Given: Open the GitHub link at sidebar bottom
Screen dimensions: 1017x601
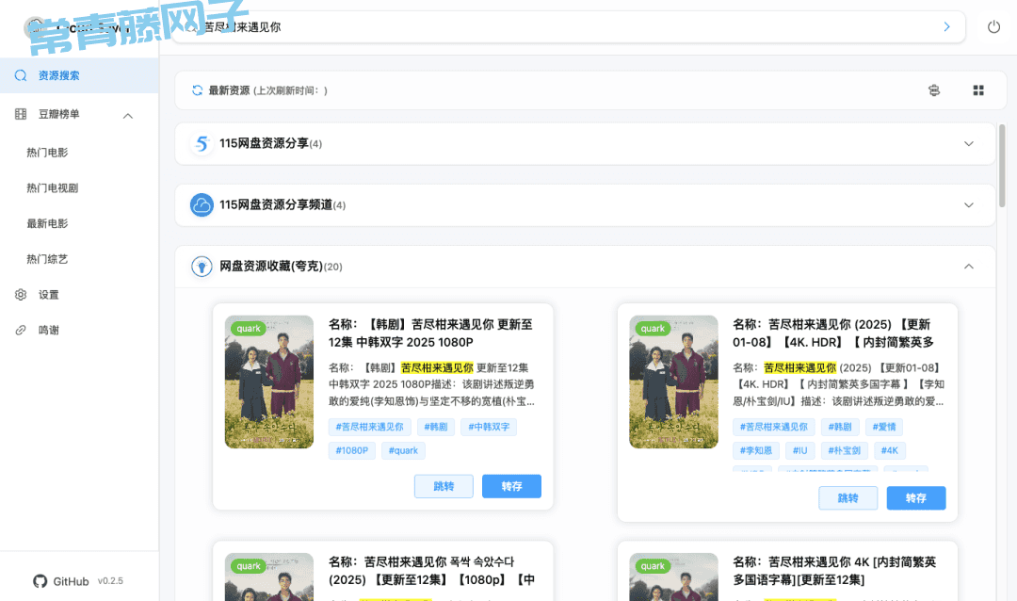Looking at the screenshot, I should [x=61, y=581].
